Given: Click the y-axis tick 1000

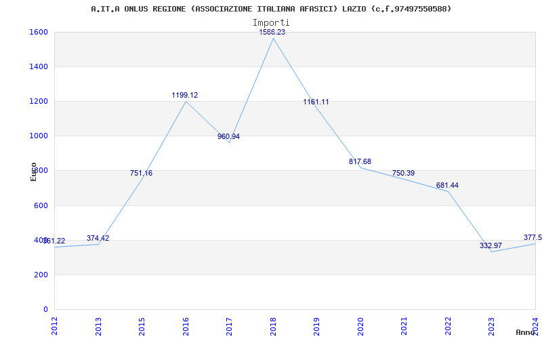Looking at the screenshot, I should point(37,136).
